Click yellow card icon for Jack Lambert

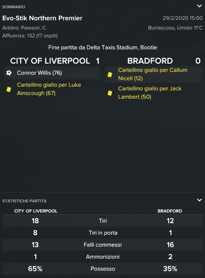click(x=110, y=93)
